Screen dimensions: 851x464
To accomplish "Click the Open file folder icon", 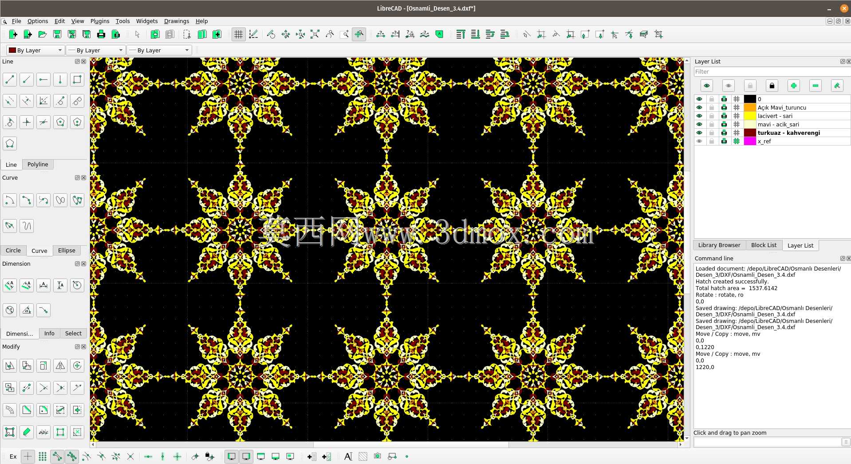I will (42, 34).
